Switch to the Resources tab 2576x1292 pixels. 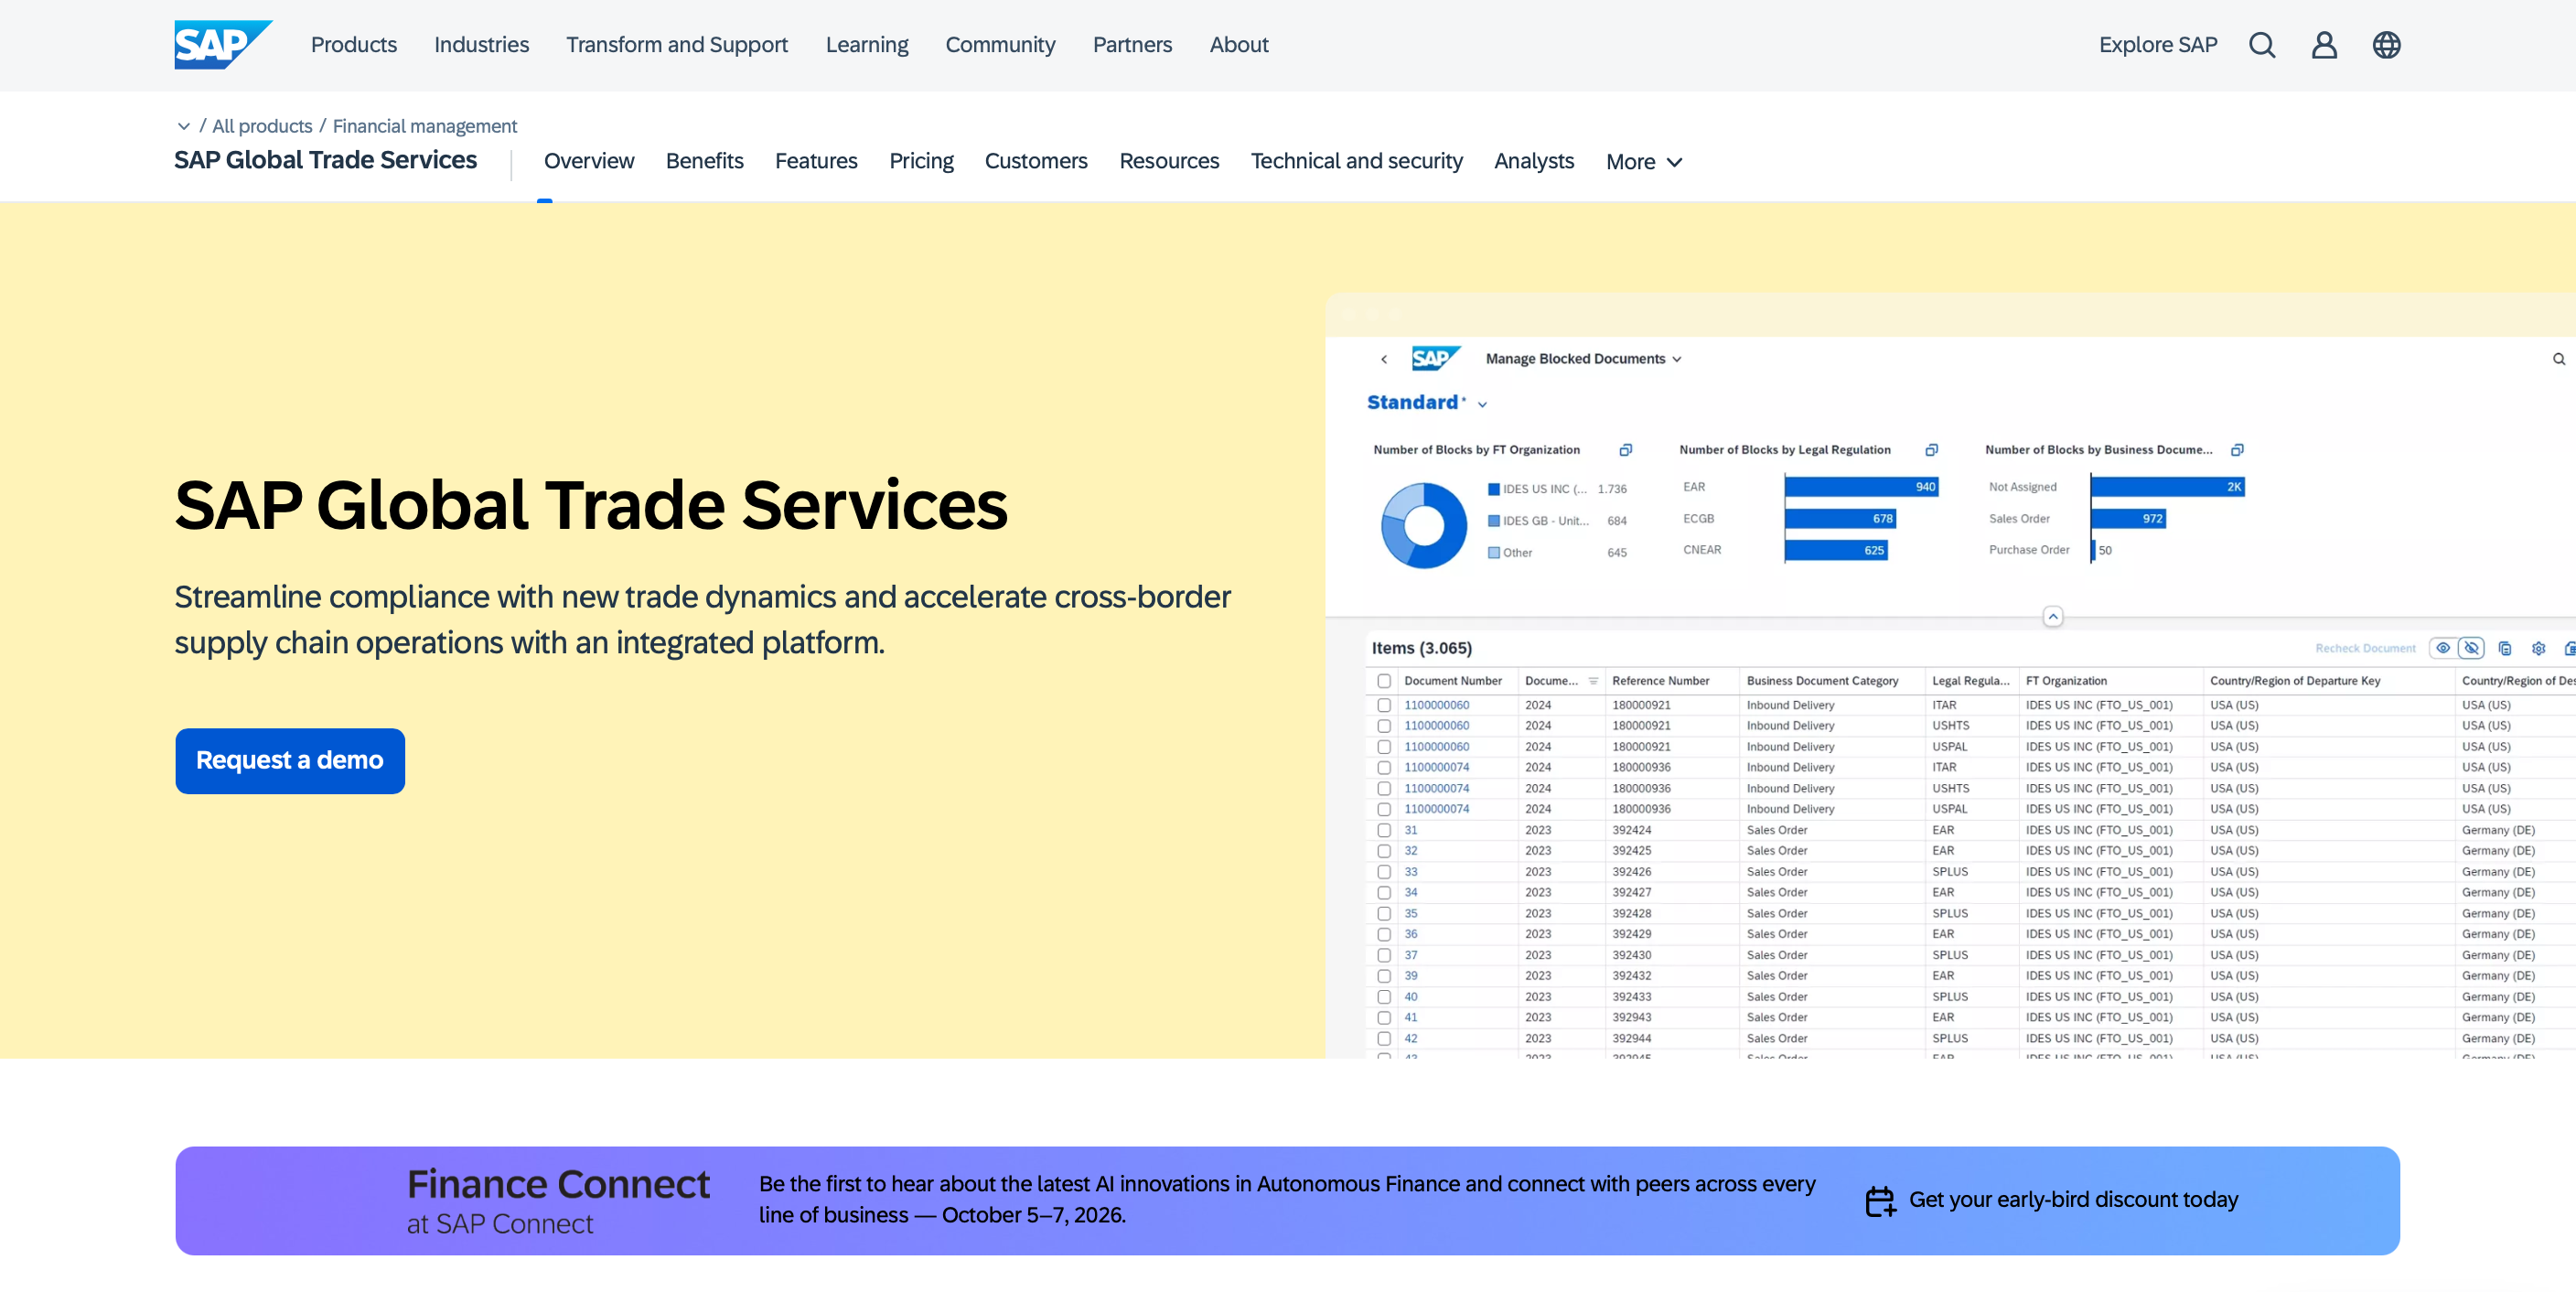pyautogui.click(x=1169, y=161)
